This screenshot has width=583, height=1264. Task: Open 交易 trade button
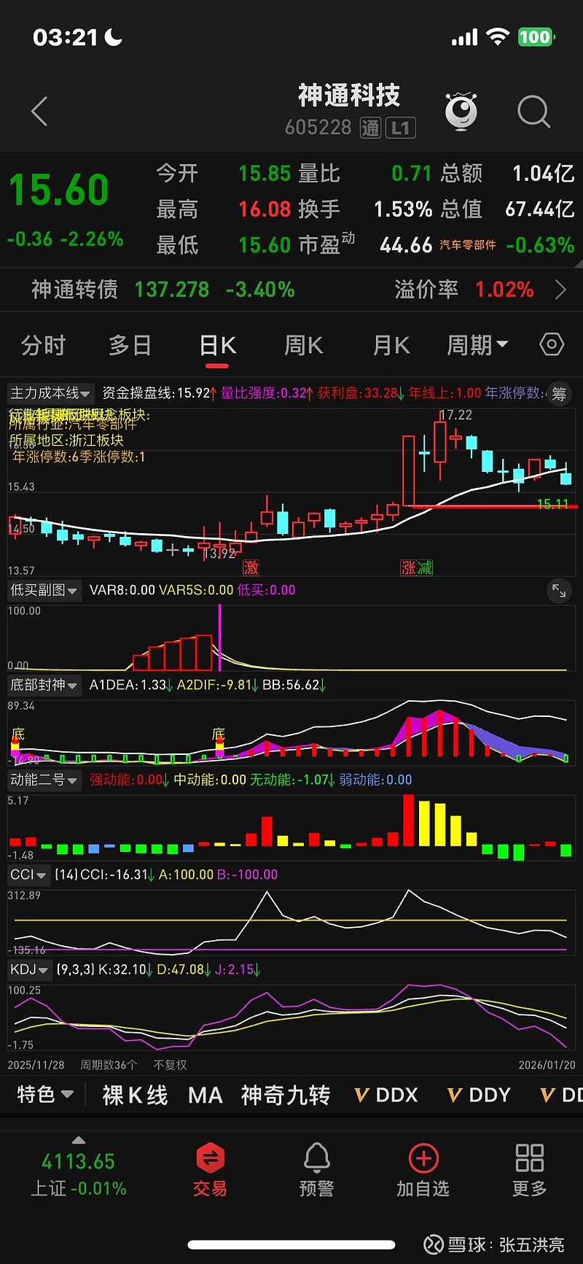(210, 1170)
